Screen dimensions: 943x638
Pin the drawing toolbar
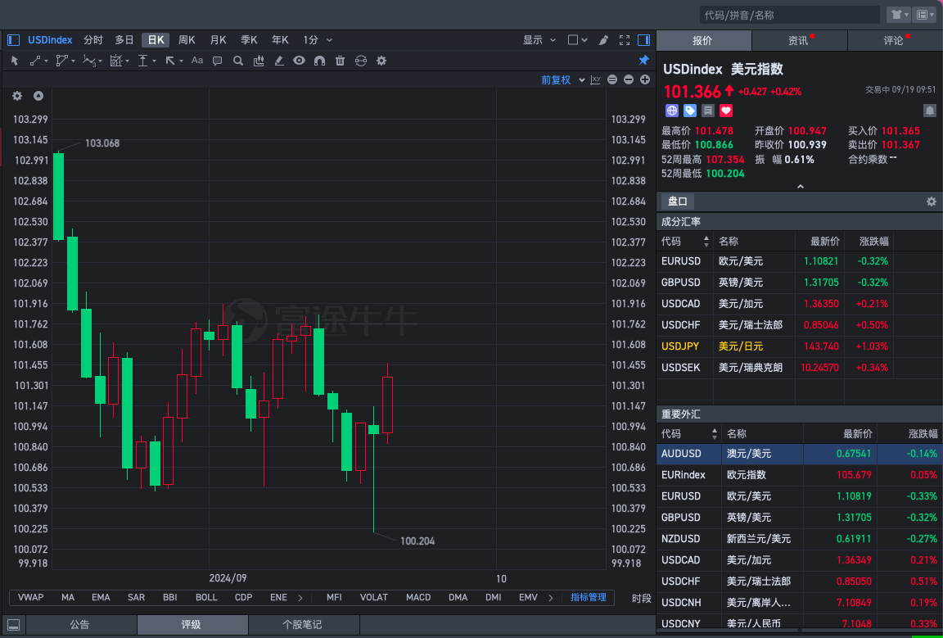pyautogui.click(x=643, y=60)
